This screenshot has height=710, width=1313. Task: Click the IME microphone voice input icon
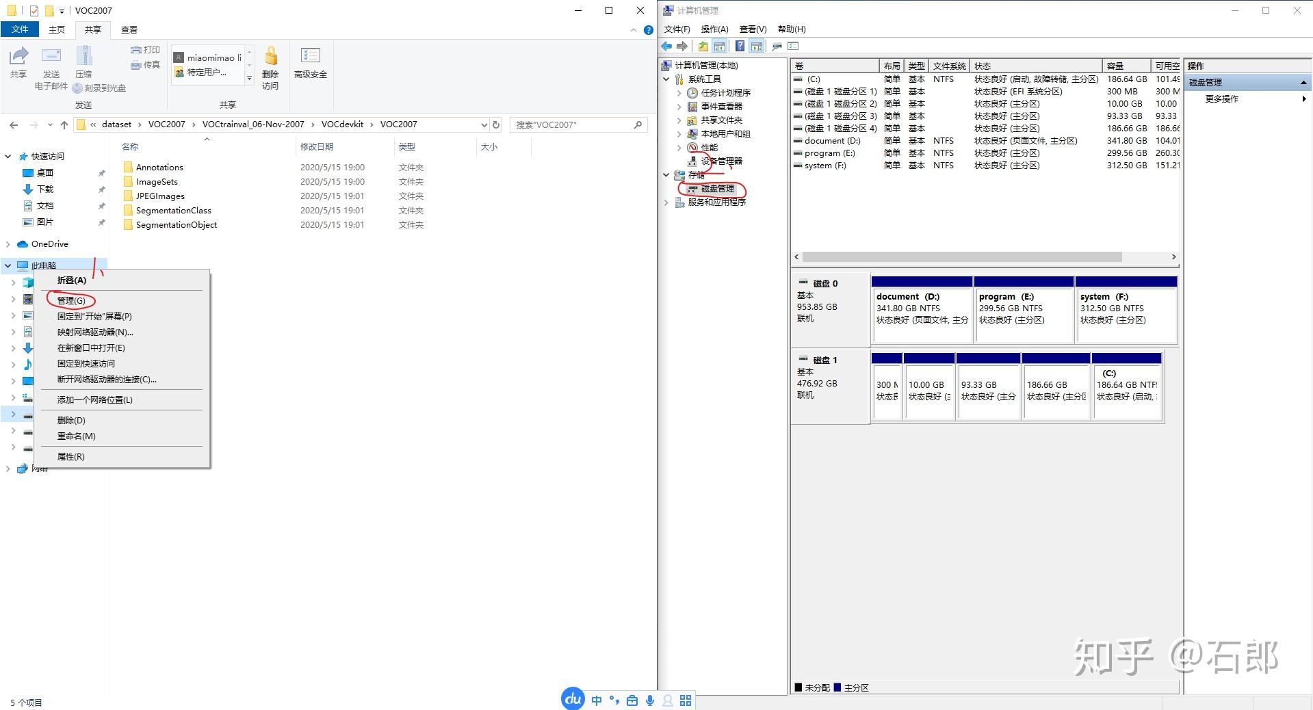[x=650, y=700]
